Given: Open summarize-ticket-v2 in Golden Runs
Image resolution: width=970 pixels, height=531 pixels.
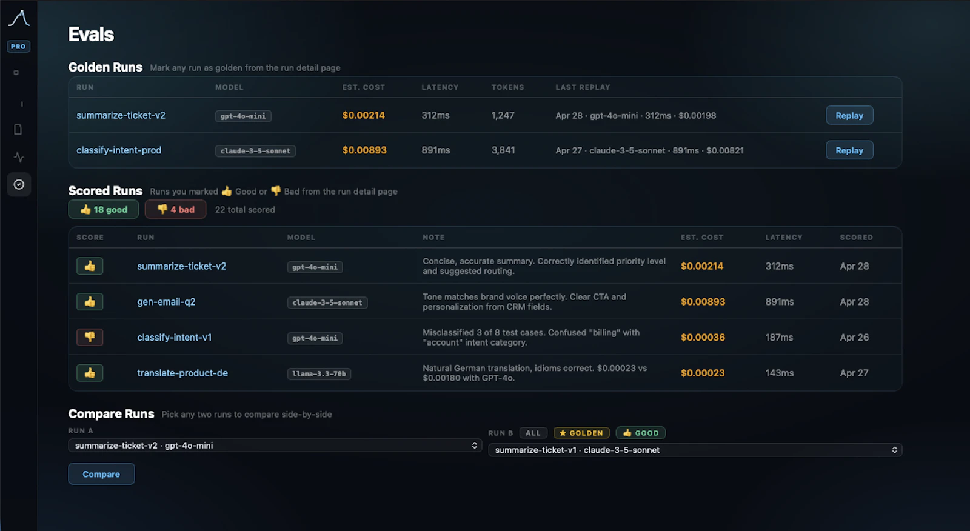Looking at the screenshot, I should 121,115.
